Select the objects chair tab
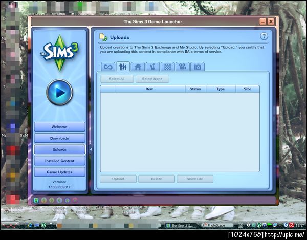The image size is (307, 240). click(152, 67)
